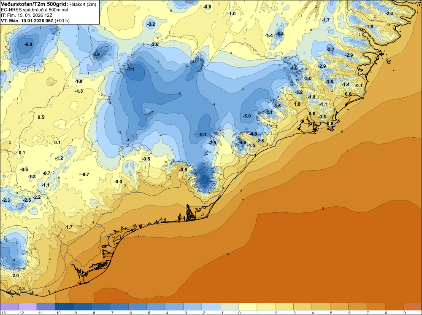Click the -5.9 temperature value
The height and width of the screenshot is (315, 422).
(96, 54)
